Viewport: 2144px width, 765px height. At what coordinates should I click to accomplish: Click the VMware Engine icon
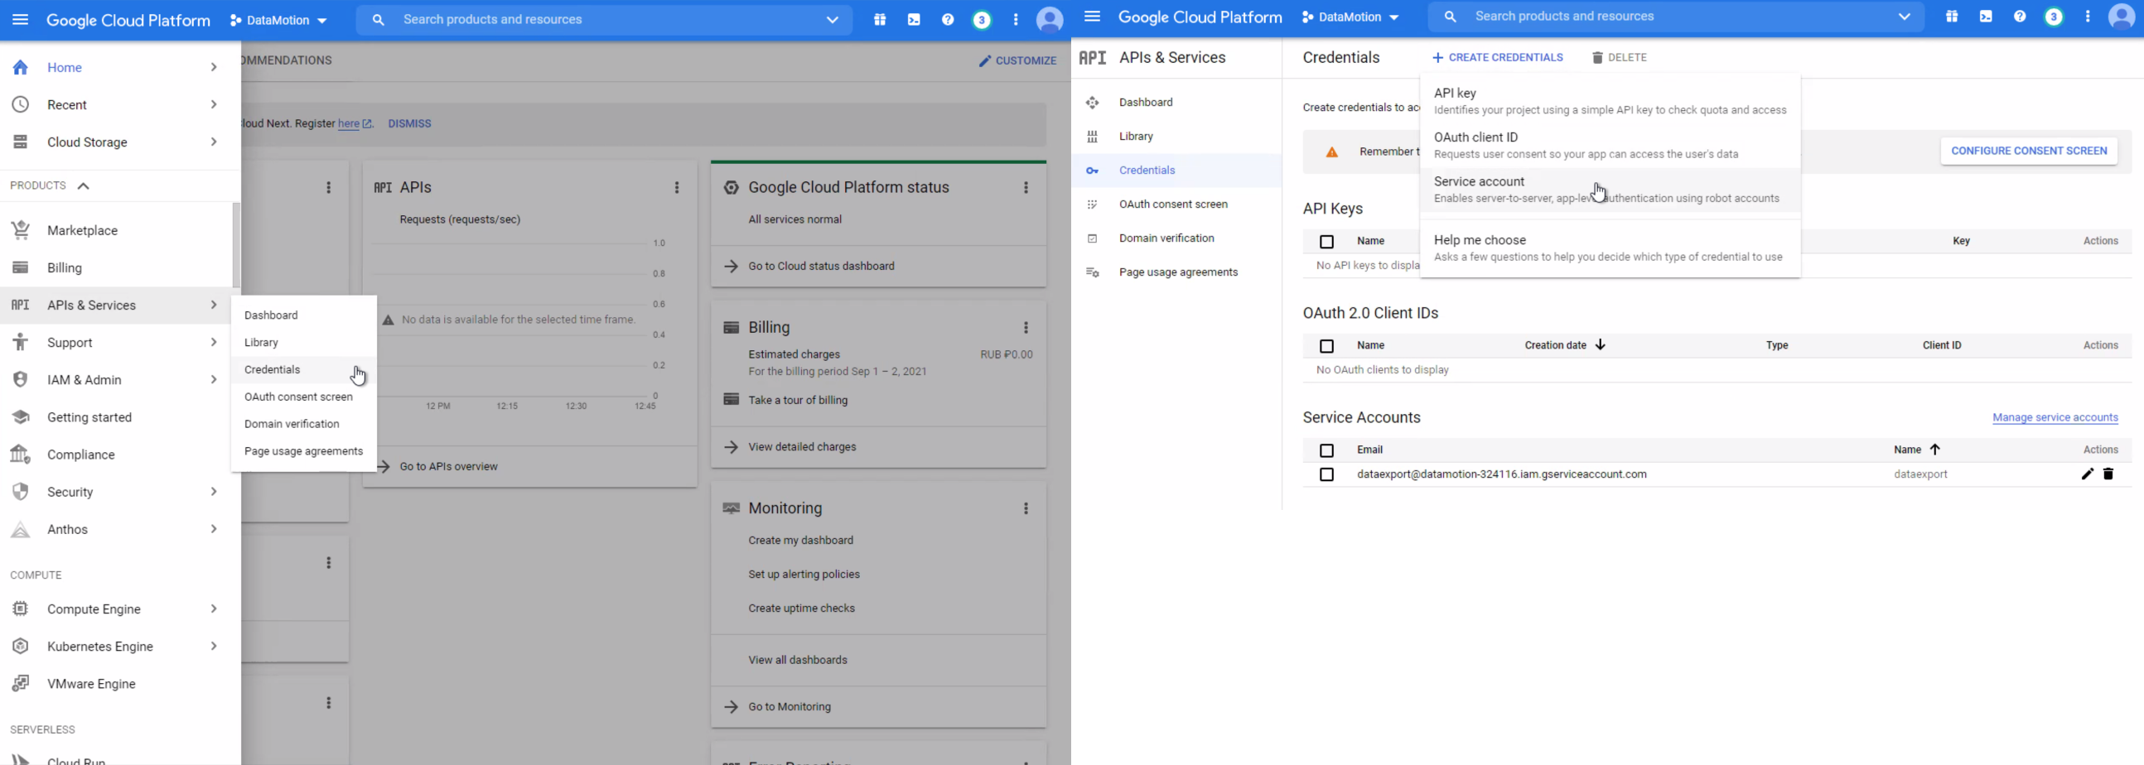click(x=21, y=684)
